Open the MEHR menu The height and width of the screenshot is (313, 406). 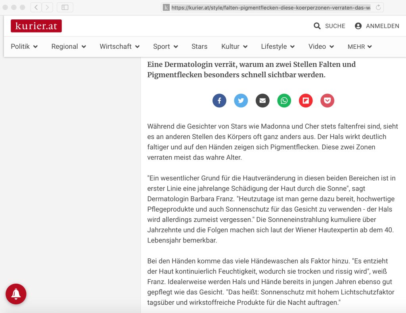click(x=360, y=47)
